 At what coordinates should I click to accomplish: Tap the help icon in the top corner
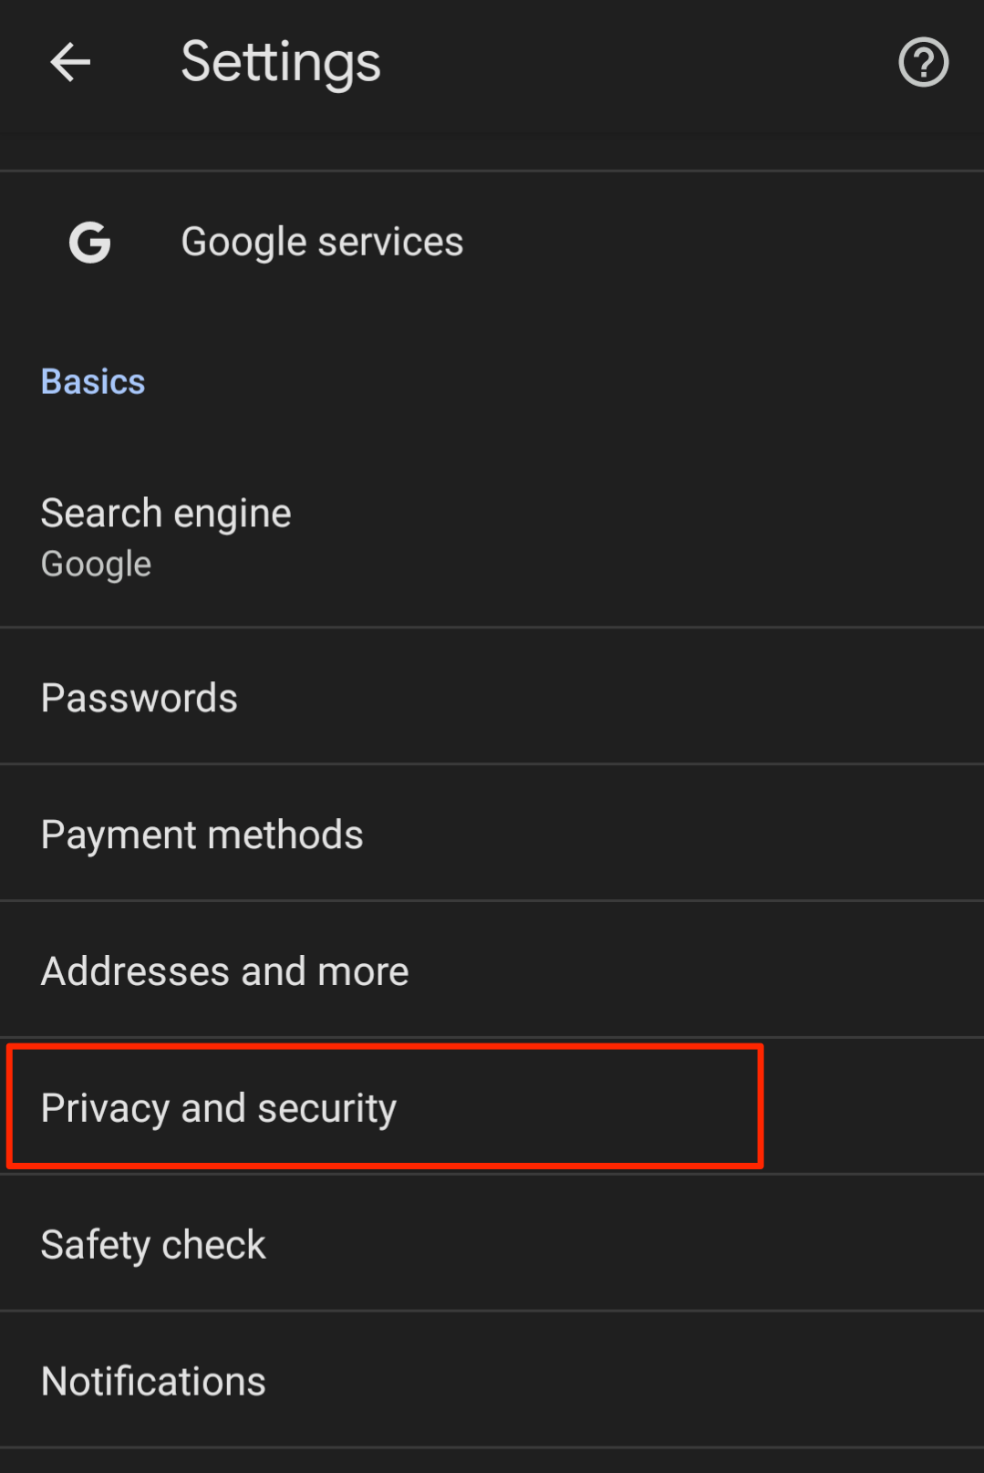tap(923, 62)
